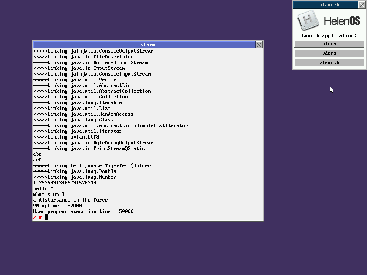Click 'User program execution time' line
This screenshot has width=367, height=275.
tap(83, 212)
